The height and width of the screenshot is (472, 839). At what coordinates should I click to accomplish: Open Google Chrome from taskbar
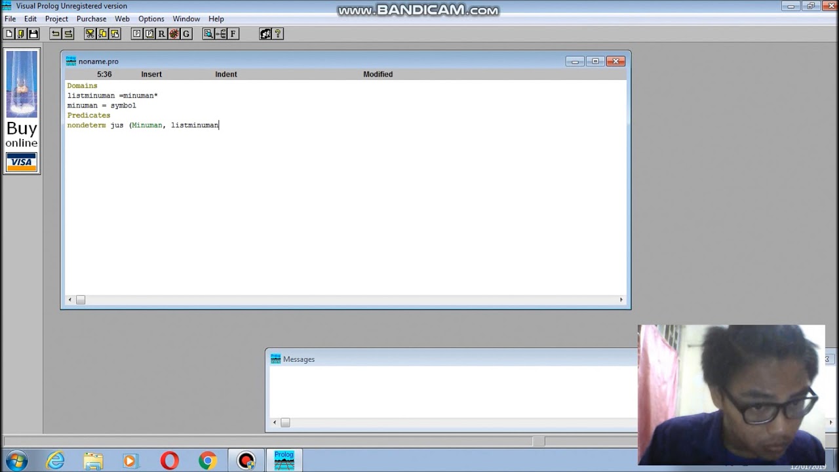pyautogui.click(x=208, y=461)
